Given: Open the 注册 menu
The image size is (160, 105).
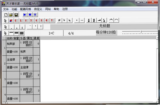Looking at the screenshot, I should (65, 9).
